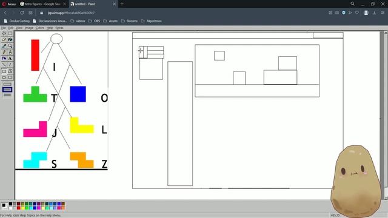388x218 pixels.
Task: Open the easy setup sliders icon
Action: (383, 13)
